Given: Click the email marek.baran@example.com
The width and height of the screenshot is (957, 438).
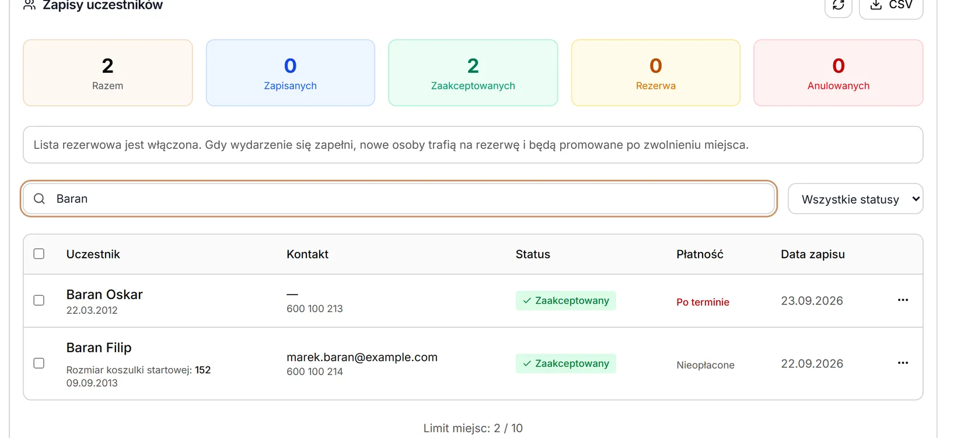Looking at the screenshot, I should tap(362, 357).
